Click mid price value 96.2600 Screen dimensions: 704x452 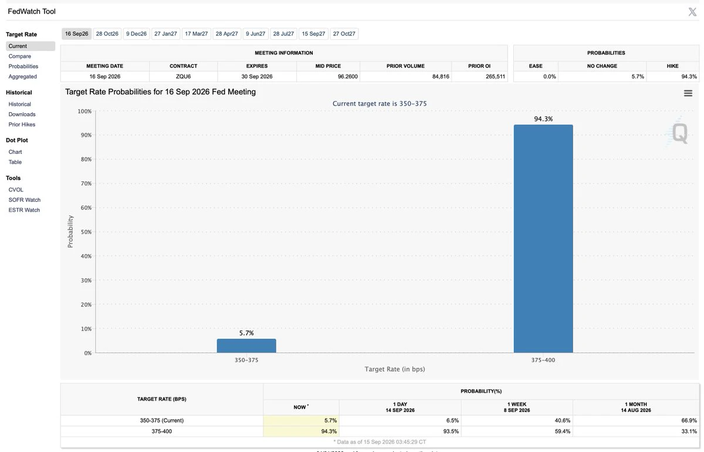[x=328, y=76]
